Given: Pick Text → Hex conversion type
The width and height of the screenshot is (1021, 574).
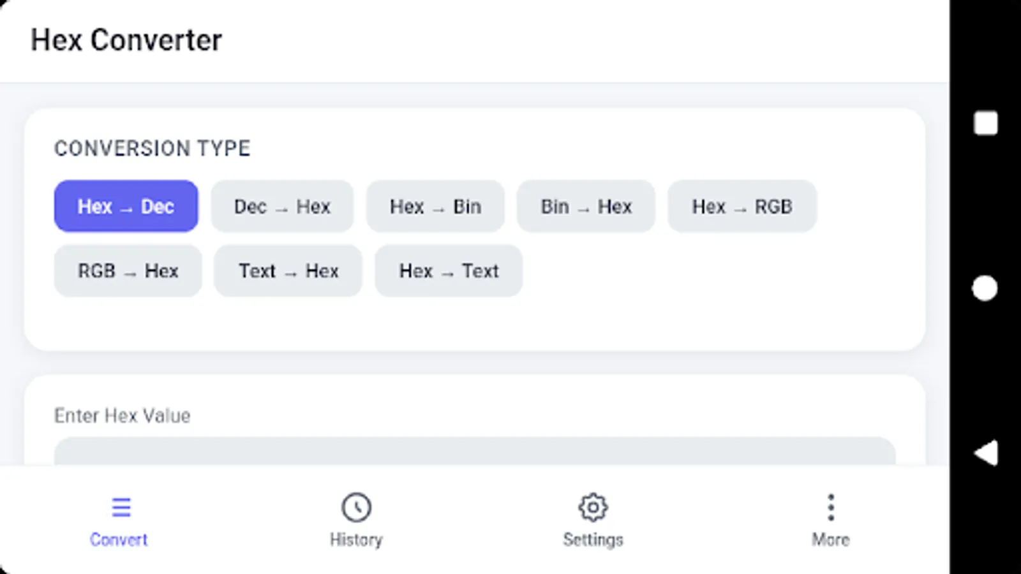Looking at the screenshot, I should click(288, 270).
